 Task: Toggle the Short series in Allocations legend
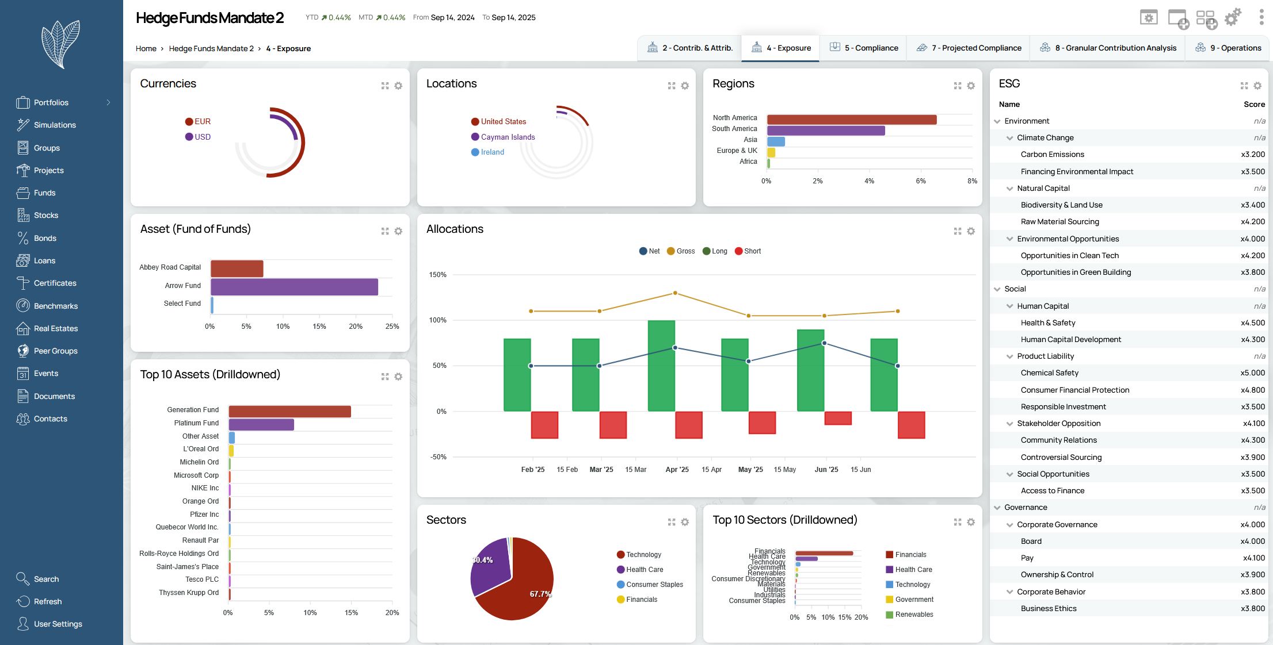coord(748,251)
